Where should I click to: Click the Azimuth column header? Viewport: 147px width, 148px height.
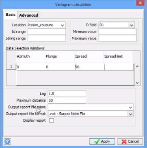[31, 56]
